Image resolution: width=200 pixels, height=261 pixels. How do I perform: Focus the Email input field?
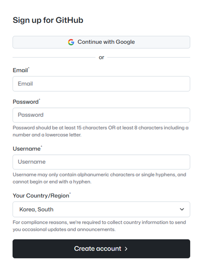pyautogui.click(x=101, y=84)
